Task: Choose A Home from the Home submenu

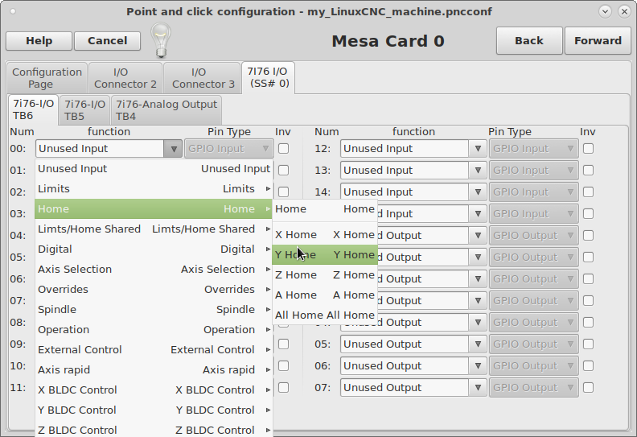Action: [325, 295]
